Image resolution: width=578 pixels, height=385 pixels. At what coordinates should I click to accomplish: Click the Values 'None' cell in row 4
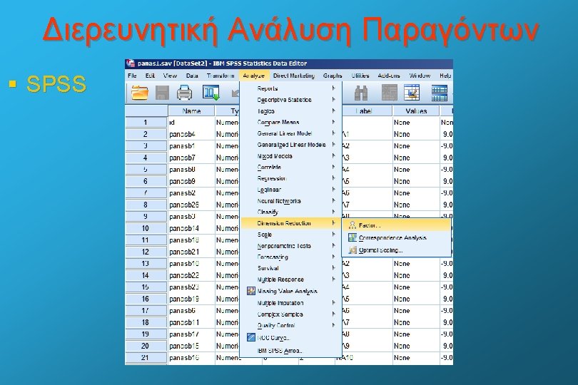click(x=416, y=158)
